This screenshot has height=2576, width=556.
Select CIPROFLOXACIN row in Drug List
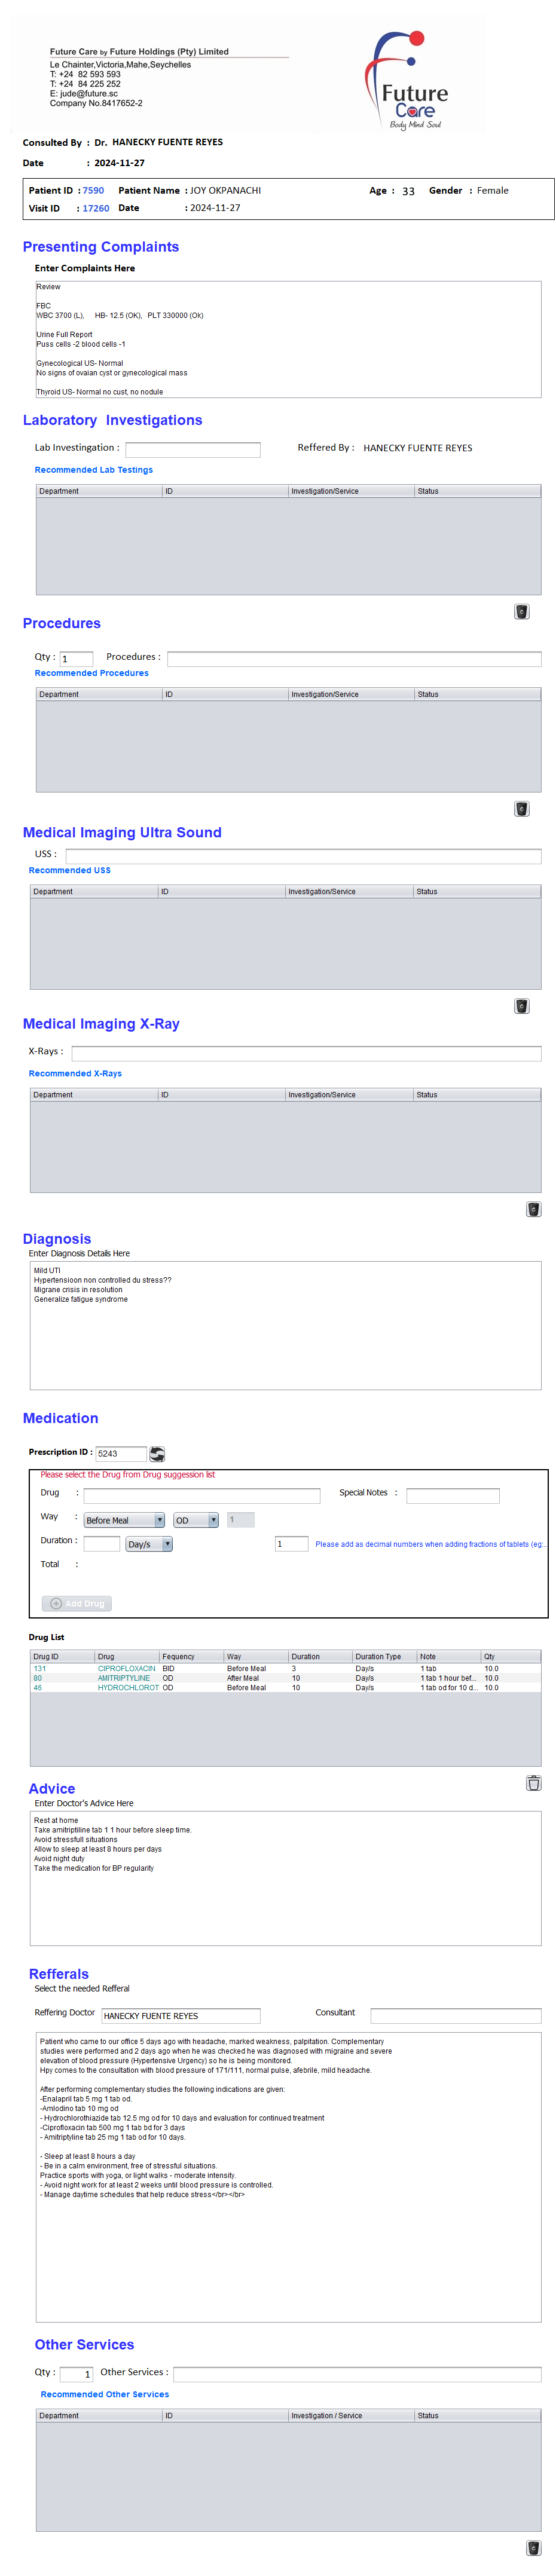pyautogui.click(x=126, y=1668)
